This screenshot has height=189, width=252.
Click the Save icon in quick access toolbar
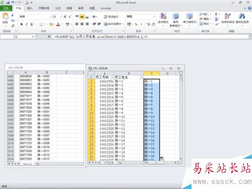[x=8, y=3]
